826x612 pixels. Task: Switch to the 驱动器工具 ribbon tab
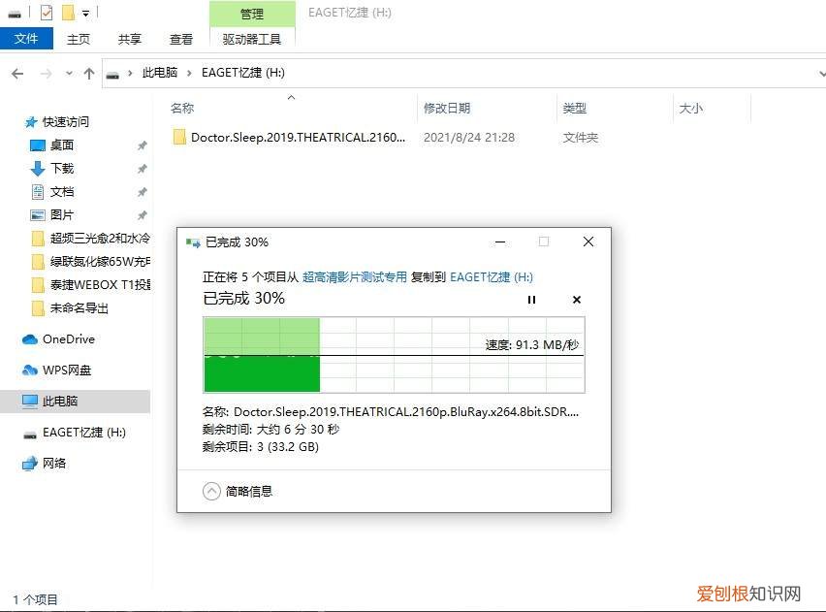click(x=252, y=39)
